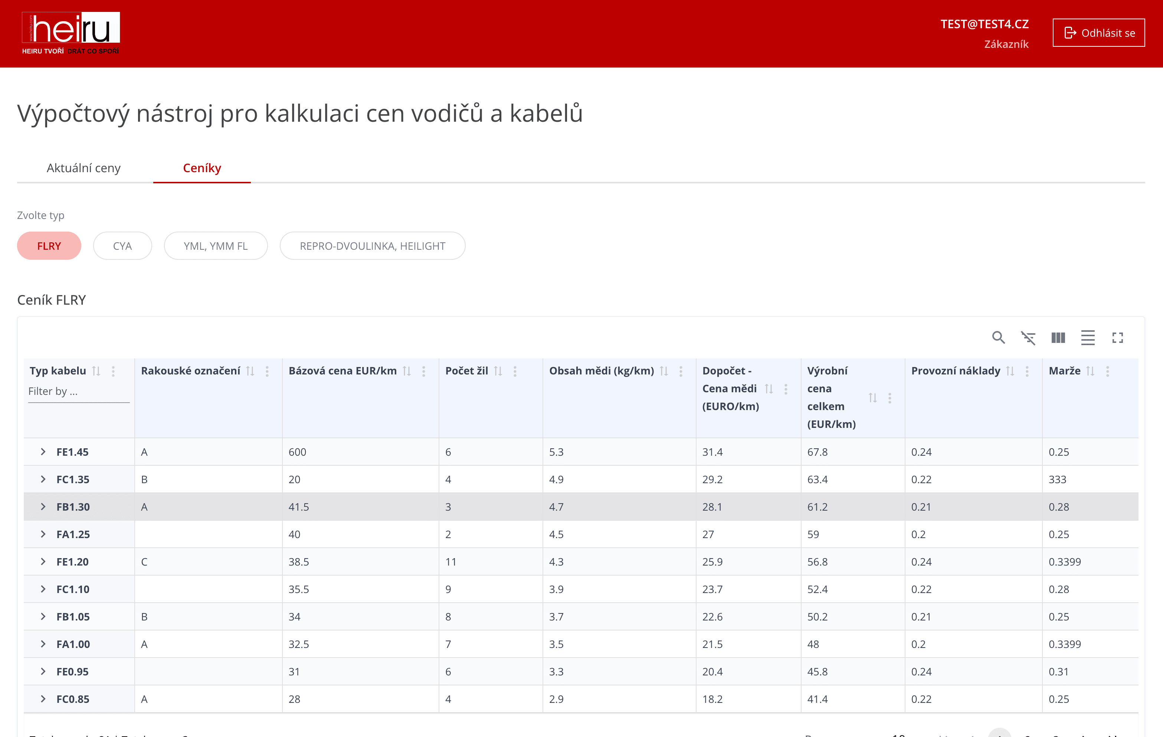Open the table search icon
Viewport: 1163px width, 737px height.
pos(998,338)
